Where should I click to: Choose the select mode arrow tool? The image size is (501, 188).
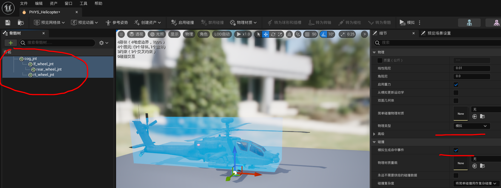click(258, 34)
